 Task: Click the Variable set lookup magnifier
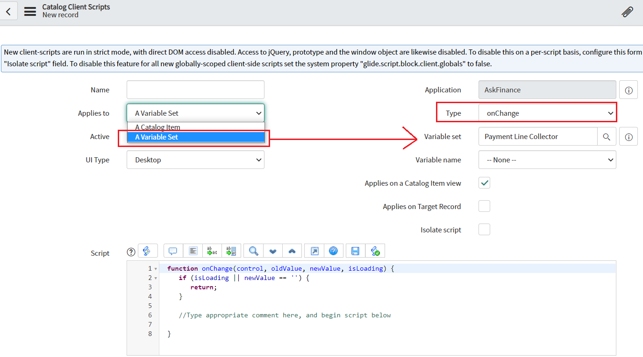607,137
